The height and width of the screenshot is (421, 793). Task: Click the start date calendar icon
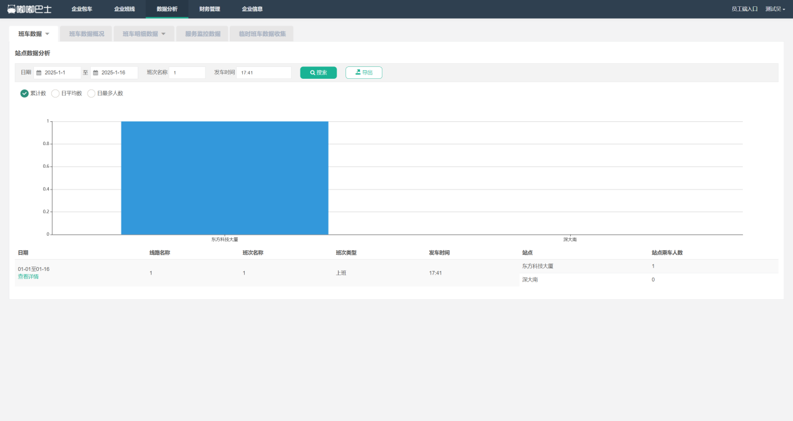point(39,73)
